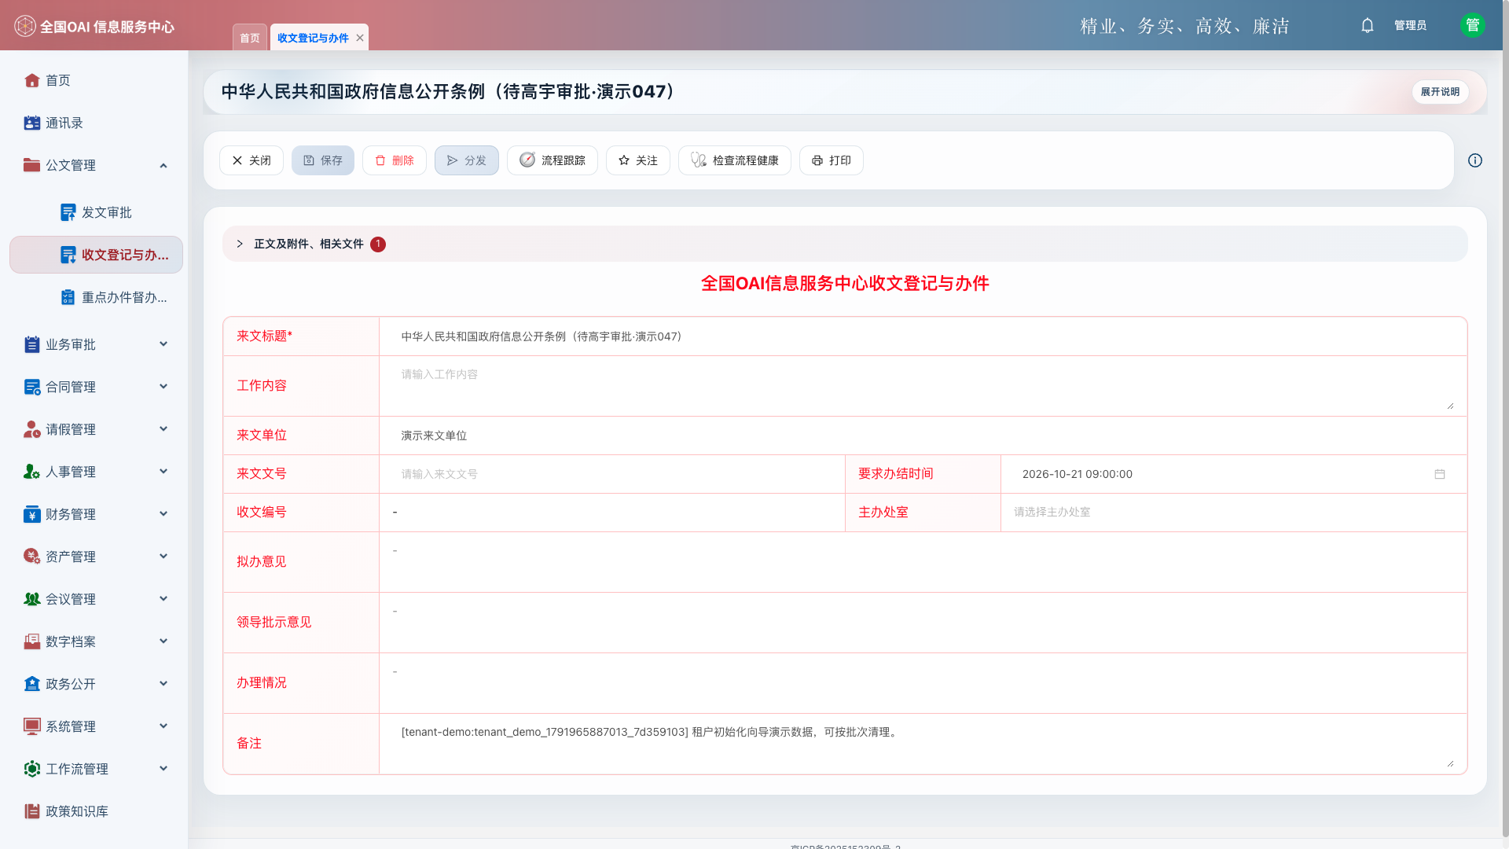Expand the 会议管理 menu chevron

(163, 599)
